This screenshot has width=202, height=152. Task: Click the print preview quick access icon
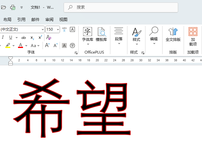click(x=13, y=7)
